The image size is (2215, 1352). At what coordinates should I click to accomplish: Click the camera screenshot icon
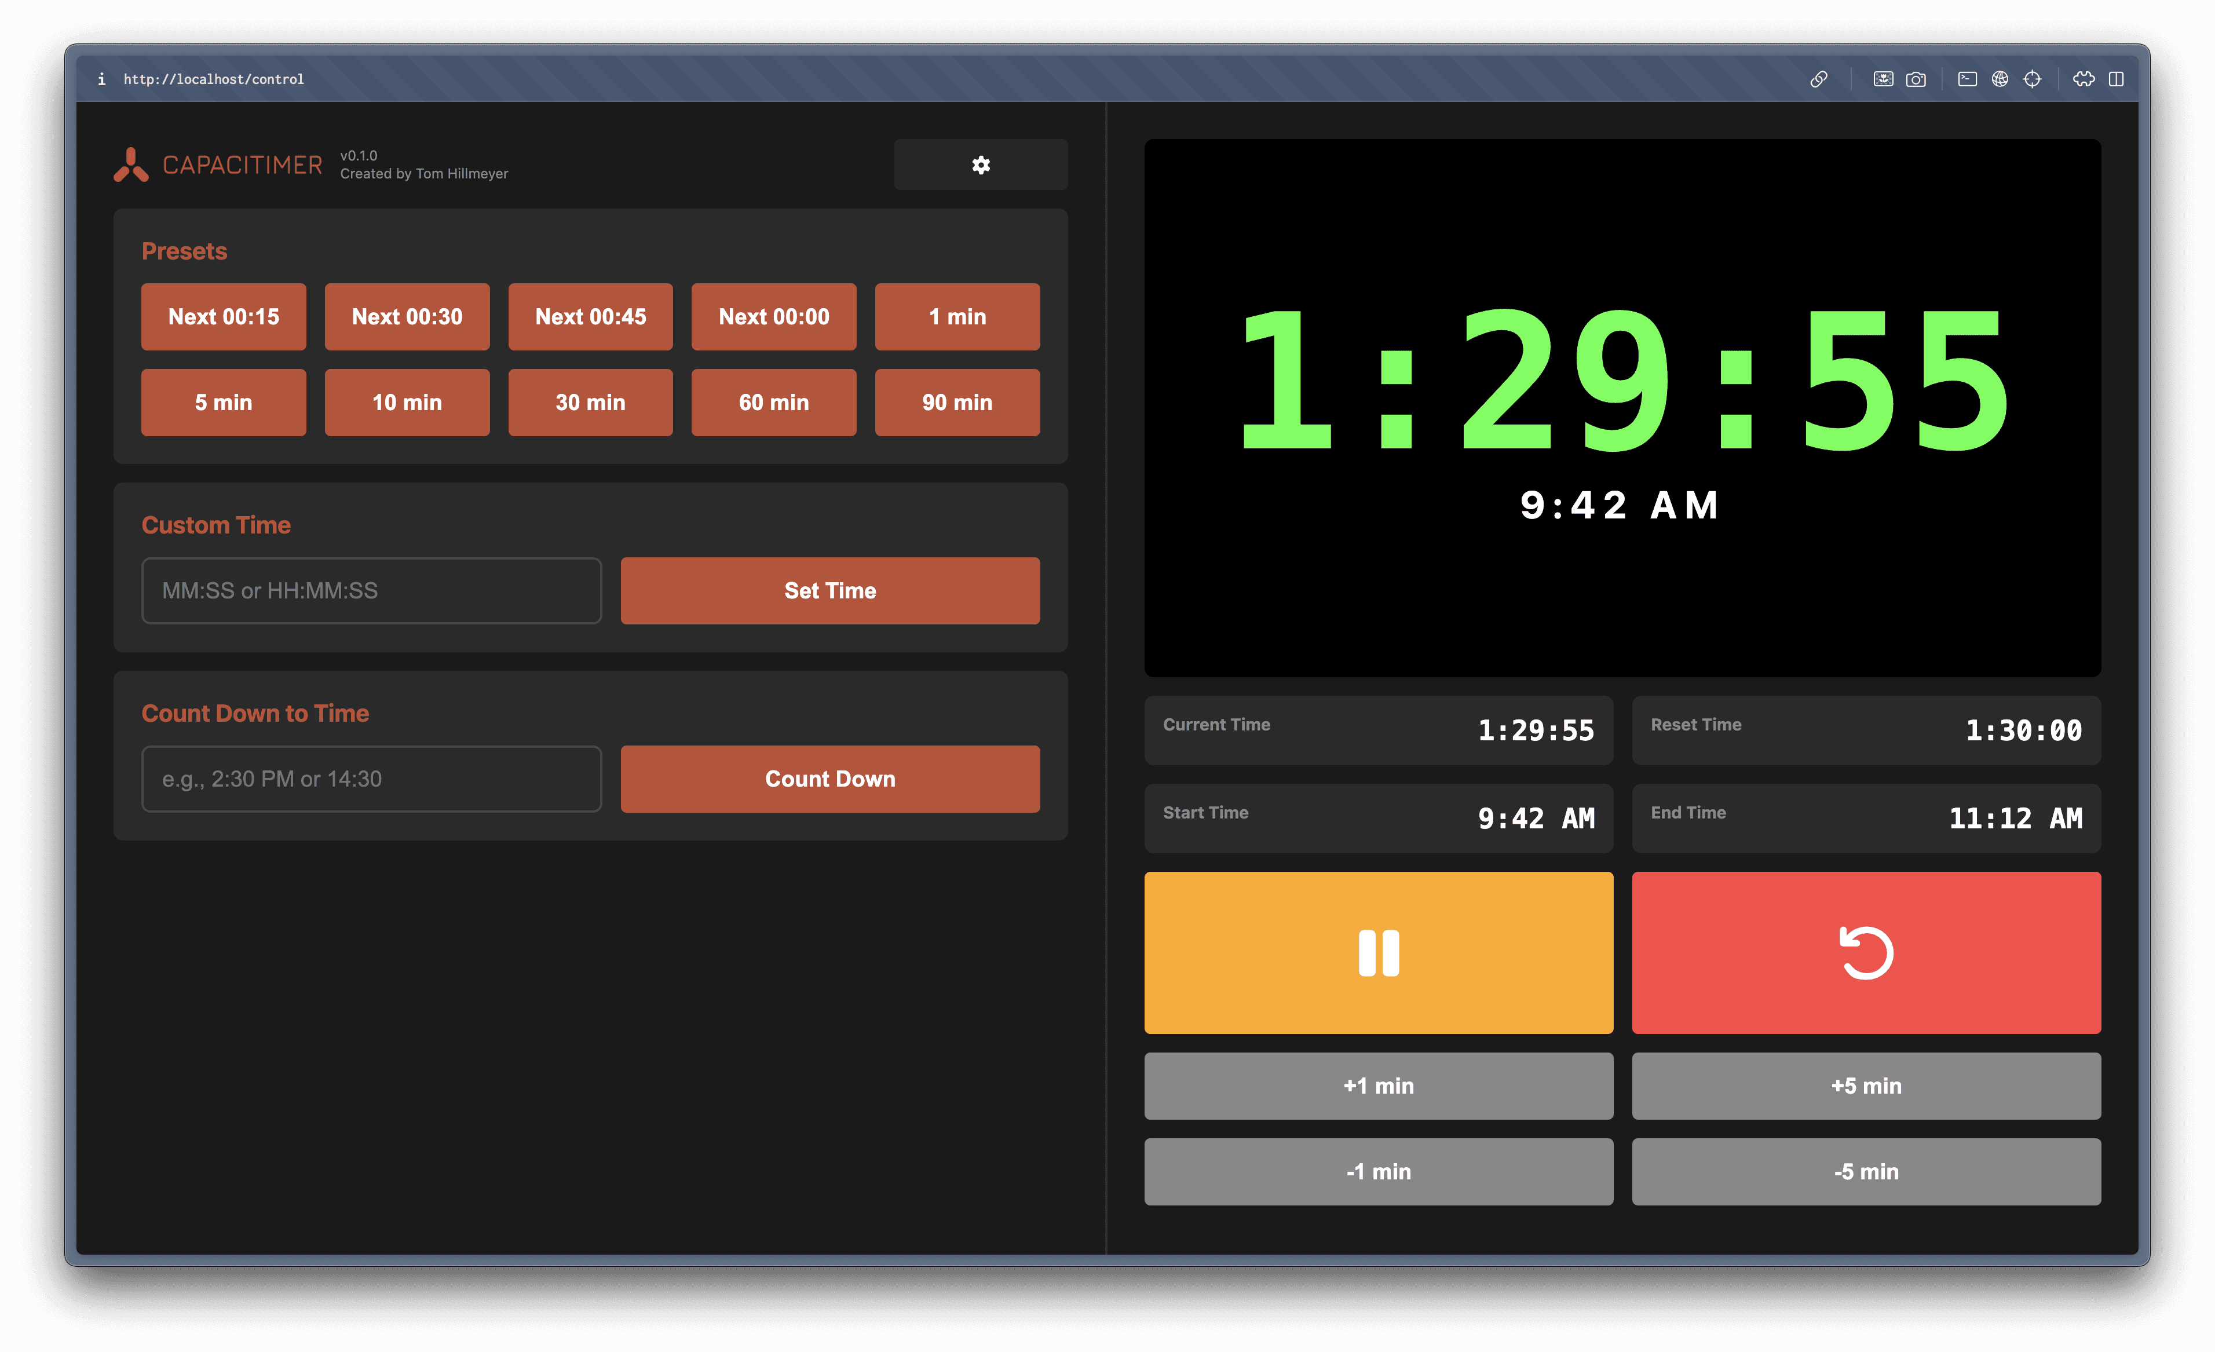pos(1916,79)
